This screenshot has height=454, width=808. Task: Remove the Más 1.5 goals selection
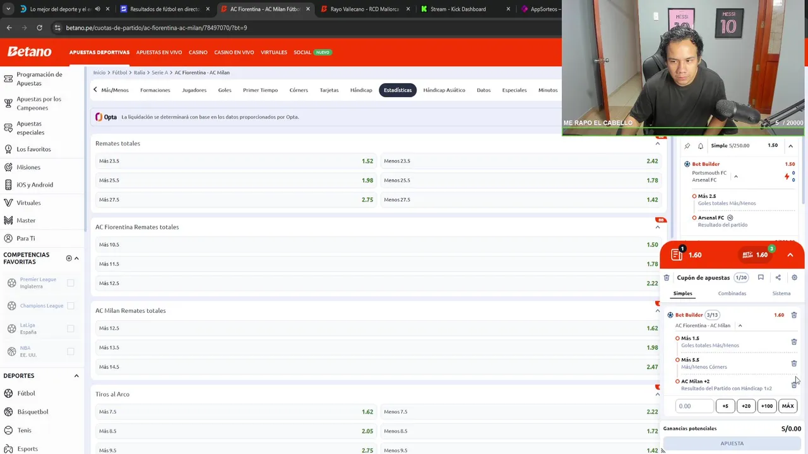click(x=794, y=342)
